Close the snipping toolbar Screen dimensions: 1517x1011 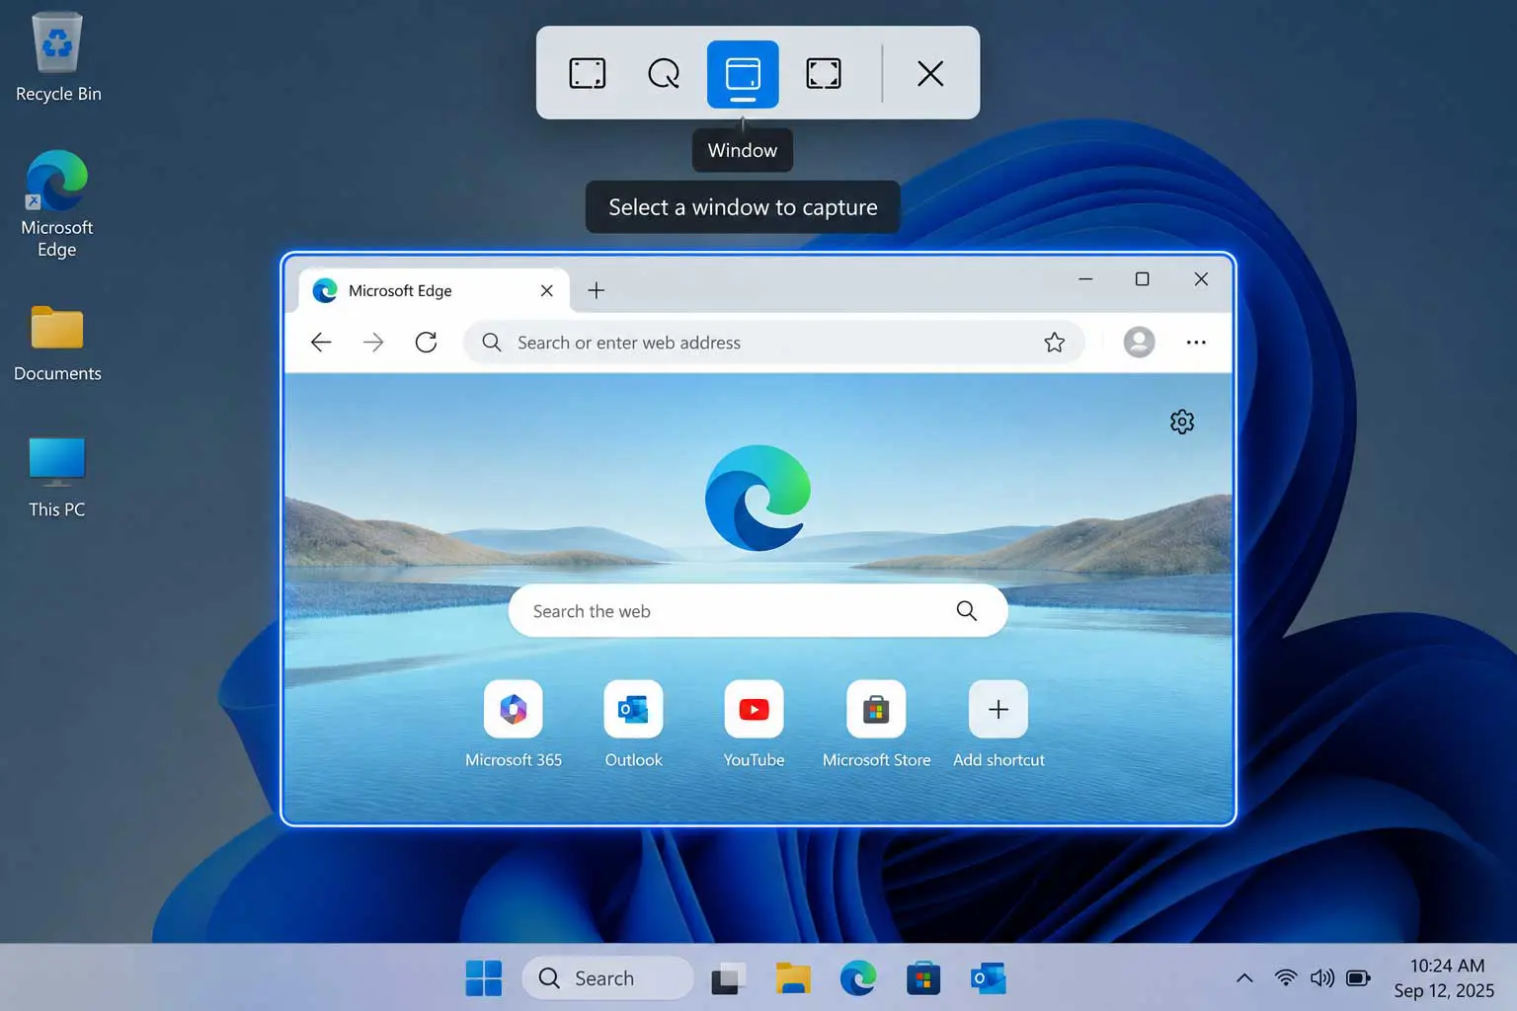[x=930, y=74]
